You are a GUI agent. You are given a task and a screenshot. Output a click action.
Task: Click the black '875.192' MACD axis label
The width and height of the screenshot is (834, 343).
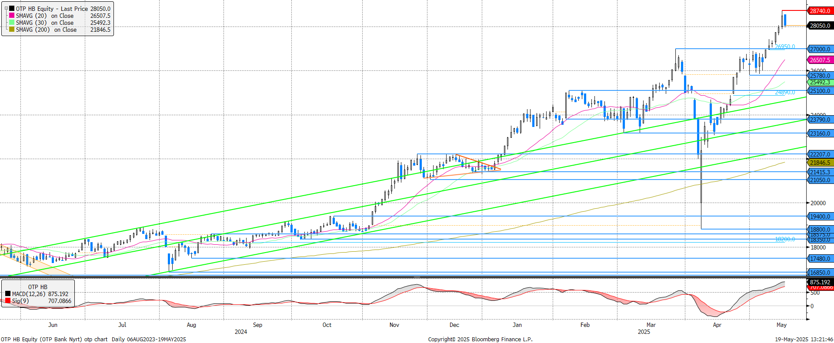point(820,282)
